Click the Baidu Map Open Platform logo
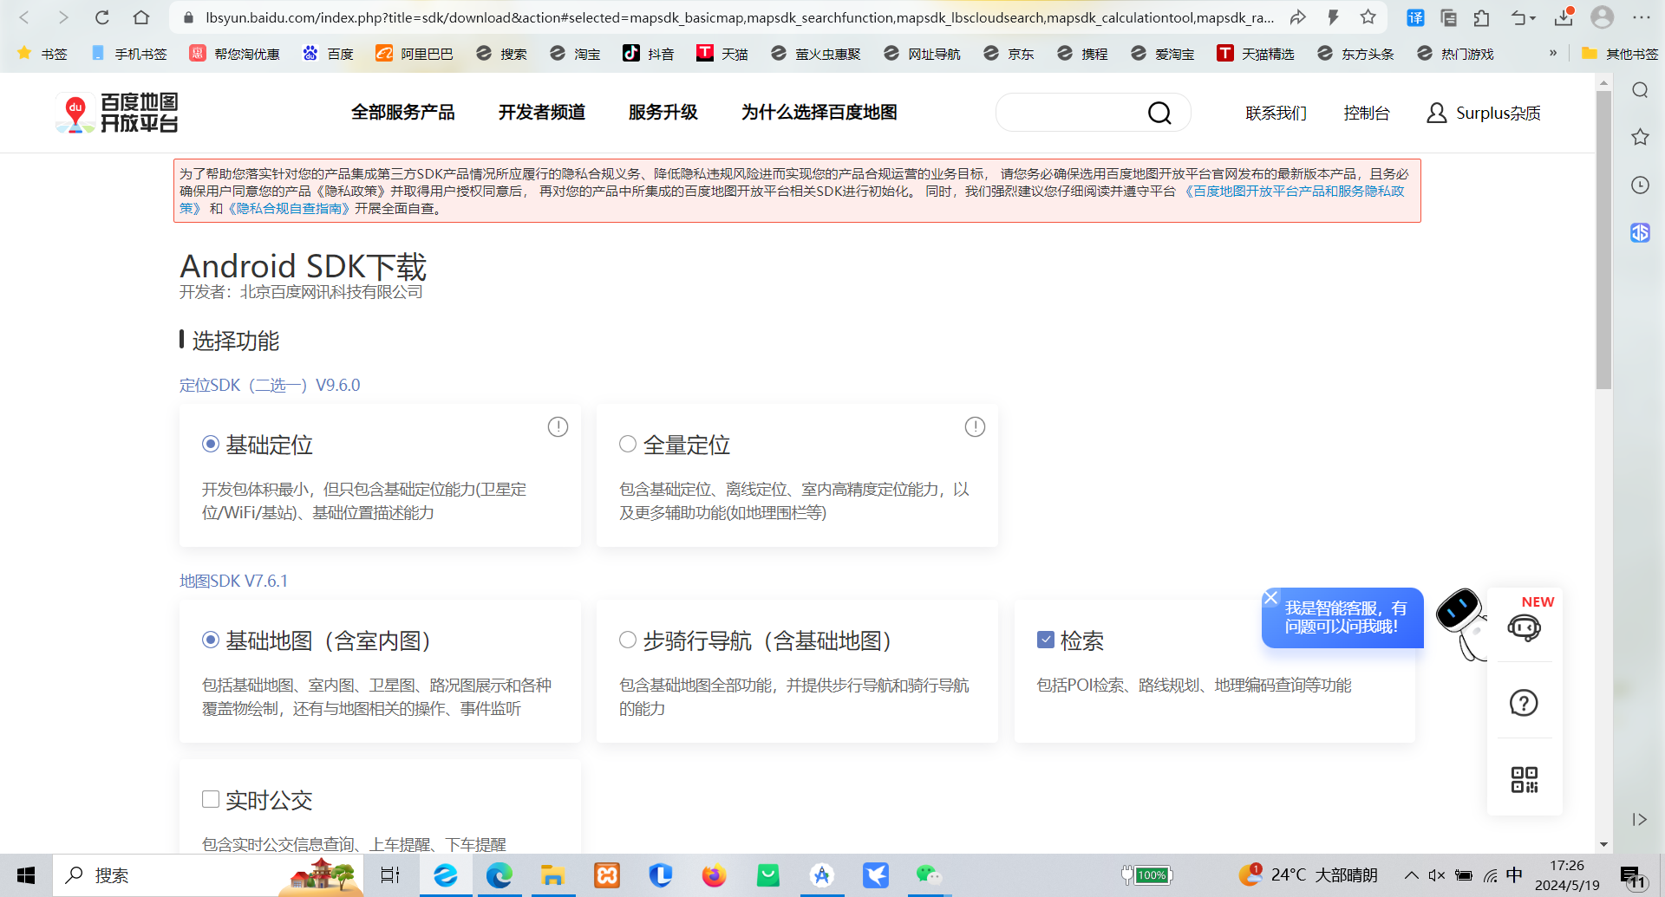The image size is (1665, 897). coord(117,113)
